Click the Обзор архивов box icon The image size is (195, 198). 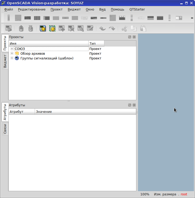pyautogui.click(x=17, y=53)
